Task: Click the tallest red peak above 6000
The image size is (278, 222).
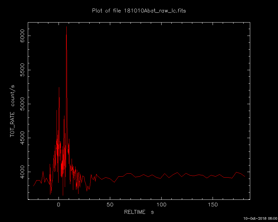Action: coord(66,27)
